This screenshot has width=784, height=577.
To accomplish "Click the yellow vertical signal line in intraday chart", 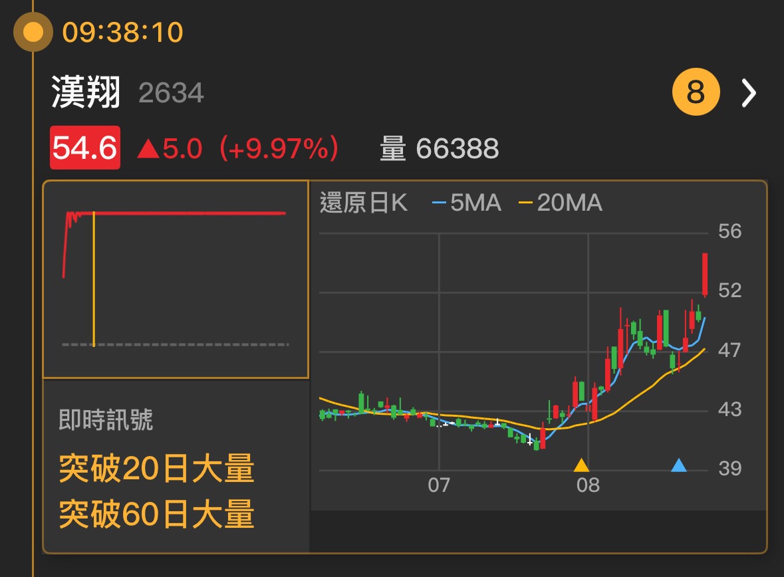I will click(x=94, y=279).
